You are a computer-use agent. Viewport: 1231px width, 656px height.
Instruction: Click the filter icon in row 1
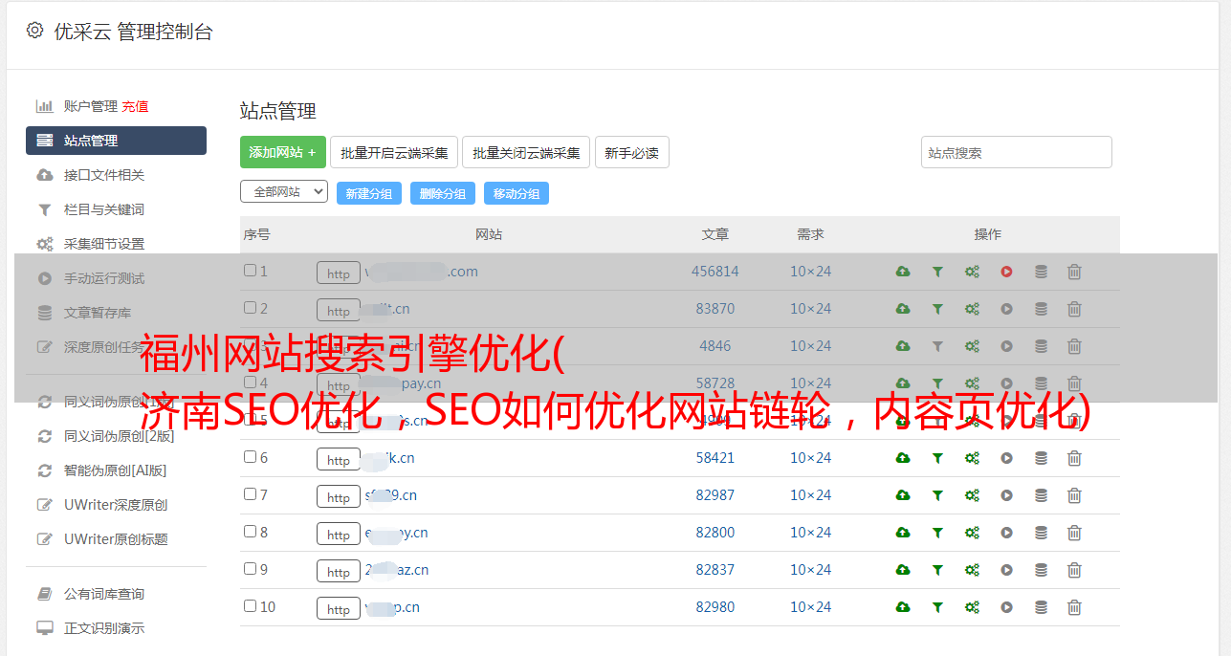(x=937, y=272)
